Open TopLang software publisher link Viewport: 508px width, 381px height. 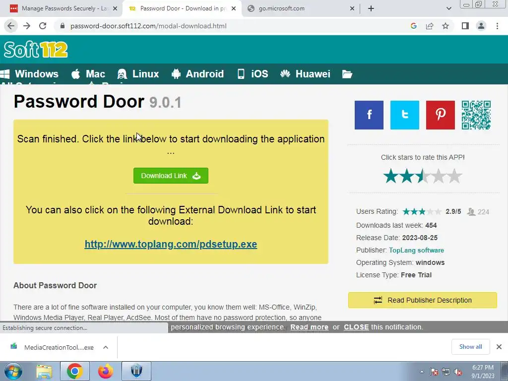(416, 250)
